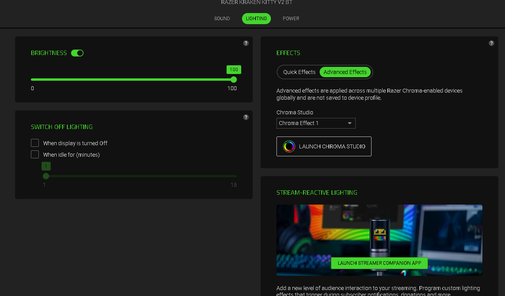This screenshot has height=296, width=505.
Task: Turn off the Brightness toggle switch
Action: coord(77,53)
